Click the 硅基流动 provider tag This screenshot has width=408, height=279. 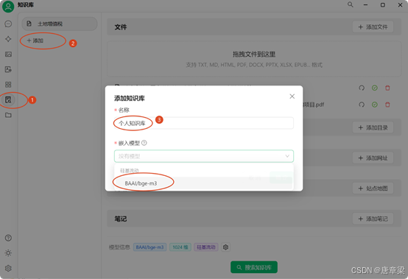pyautogui.click(x=206, y=247)
